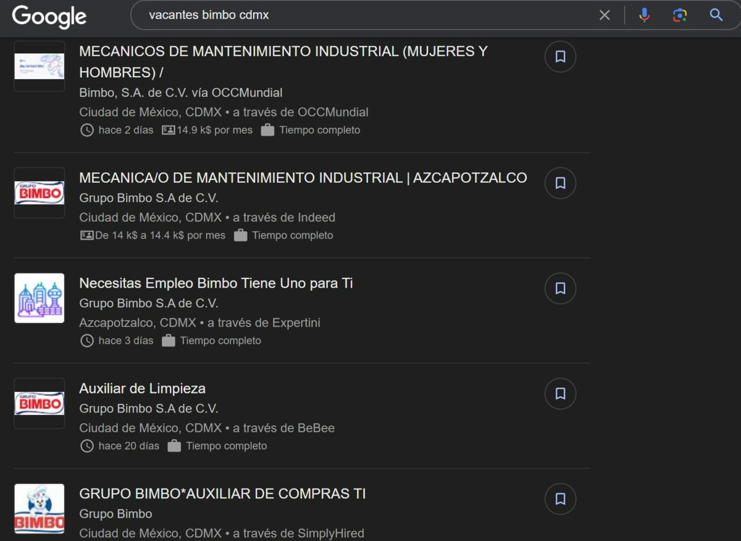Open Google Lens image search icon
Image resolution: width=741 pixels, height=541 pixels.
click(x=680, y=15)
